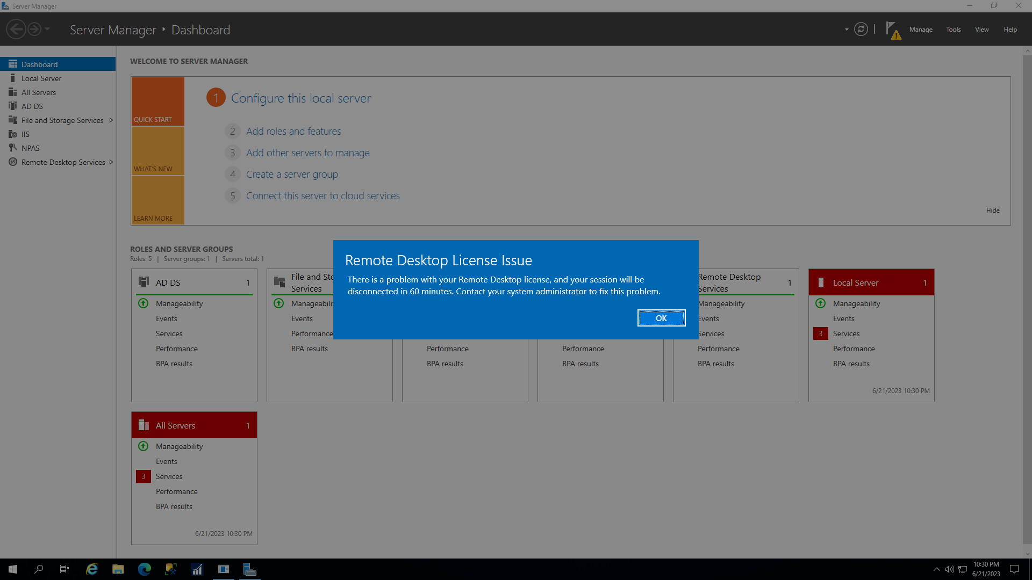Open AD DS from the sidebar
This screenshot has width=1032, height=580.
coord(31,106)
